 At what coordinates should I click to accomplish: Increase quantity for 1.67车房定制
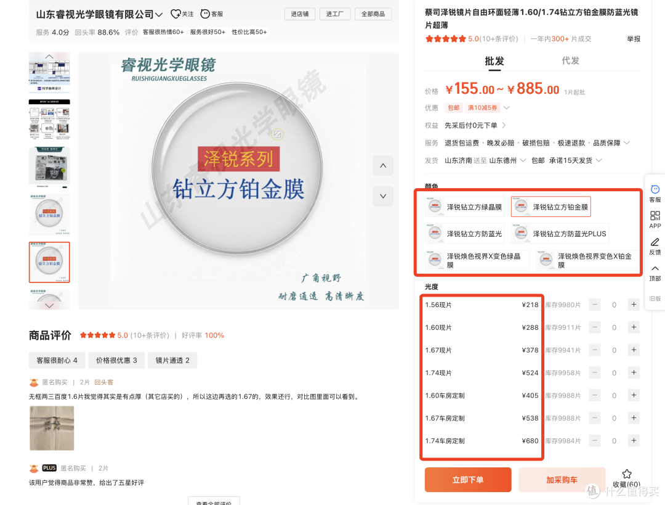click(x=634, y=418)
